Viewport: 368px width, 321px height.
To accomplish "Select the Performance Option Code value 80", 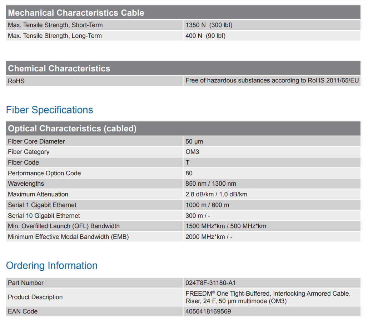I will click(189, 173).
